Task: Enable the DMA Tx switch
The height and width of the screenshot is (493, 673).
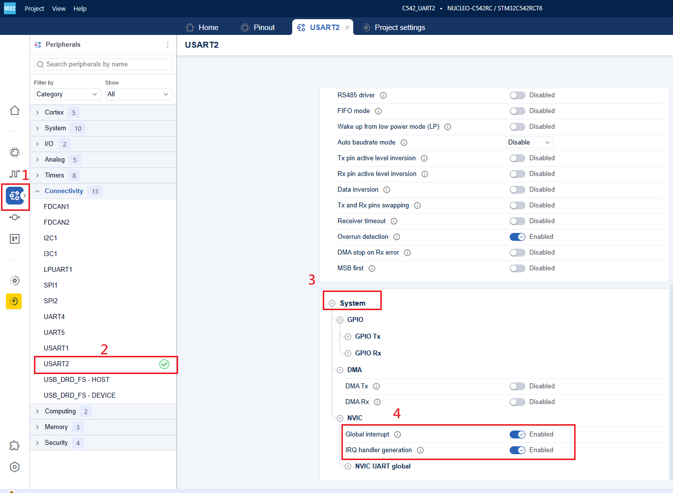Action: click(518, 386)
